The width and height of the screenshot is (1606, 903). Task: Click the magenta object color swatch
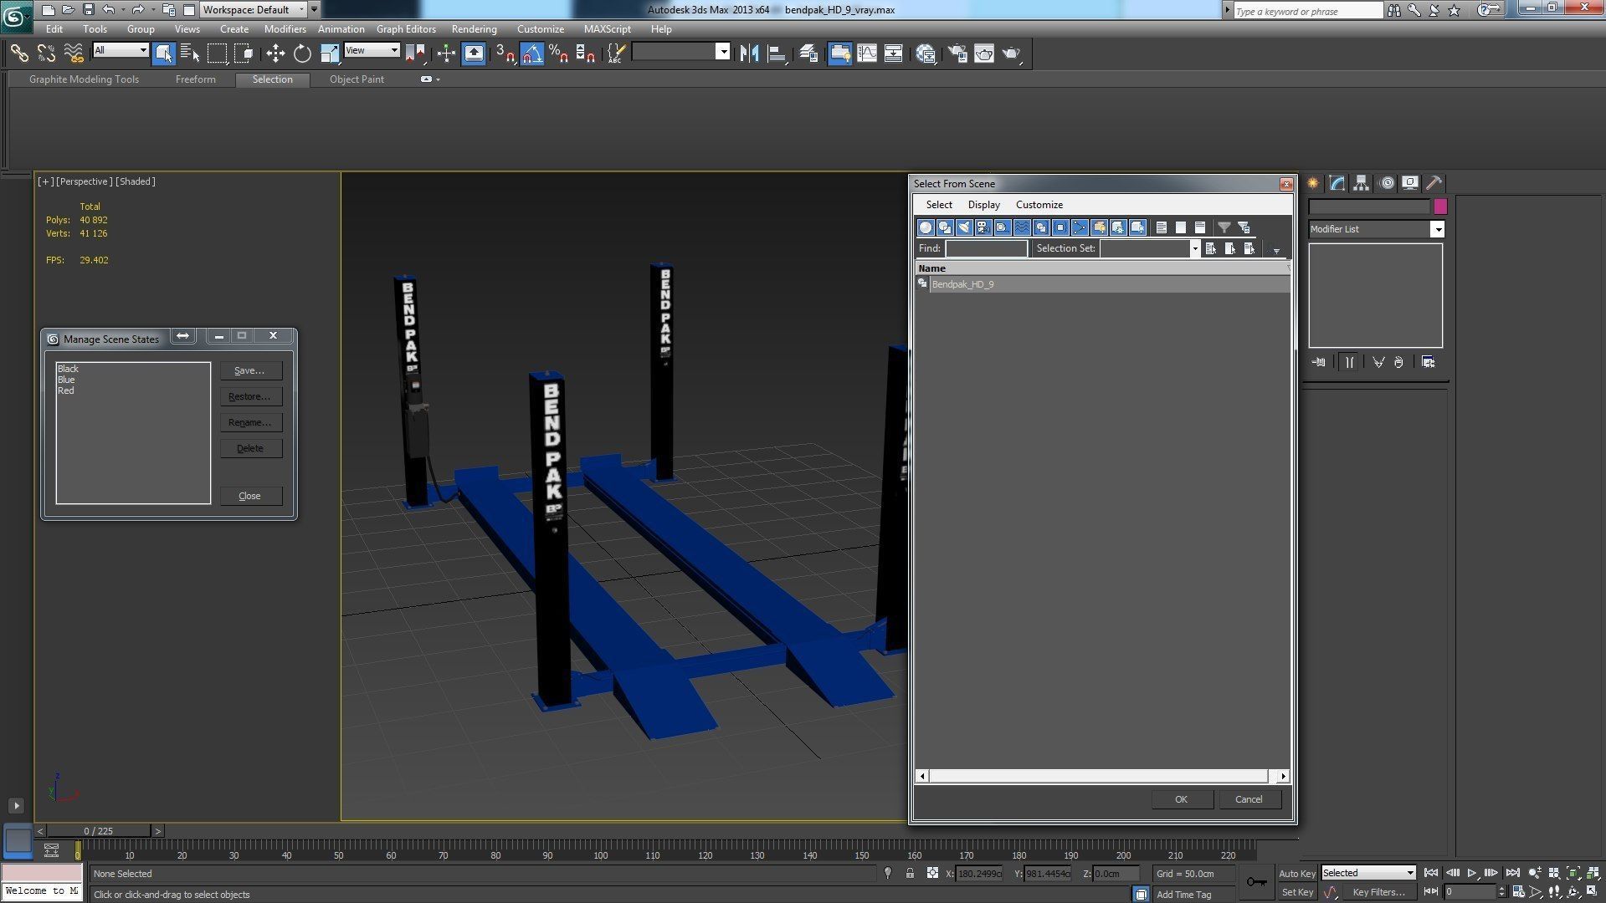coord(1439,207)
